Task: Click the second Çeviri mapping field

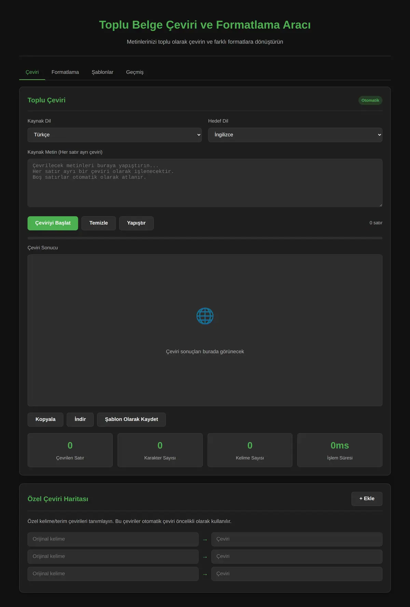Action: [x=297, y=557]
